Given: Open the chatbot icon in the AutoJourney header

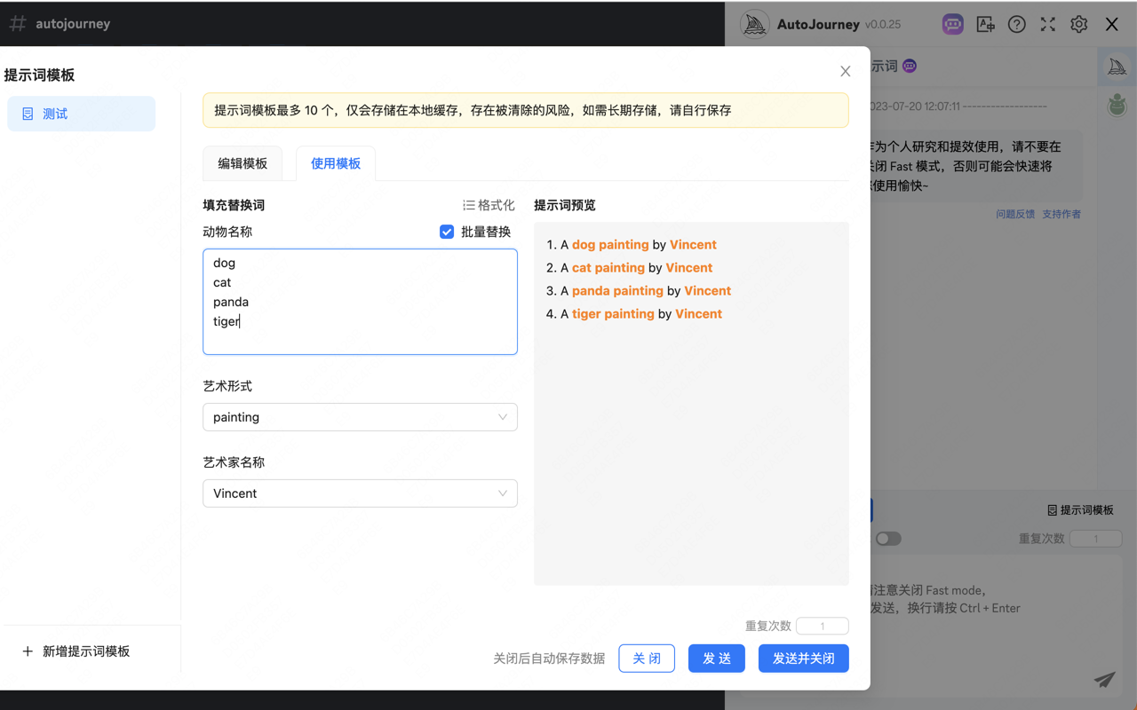Looking at the screenshot, I should point(952,24).
